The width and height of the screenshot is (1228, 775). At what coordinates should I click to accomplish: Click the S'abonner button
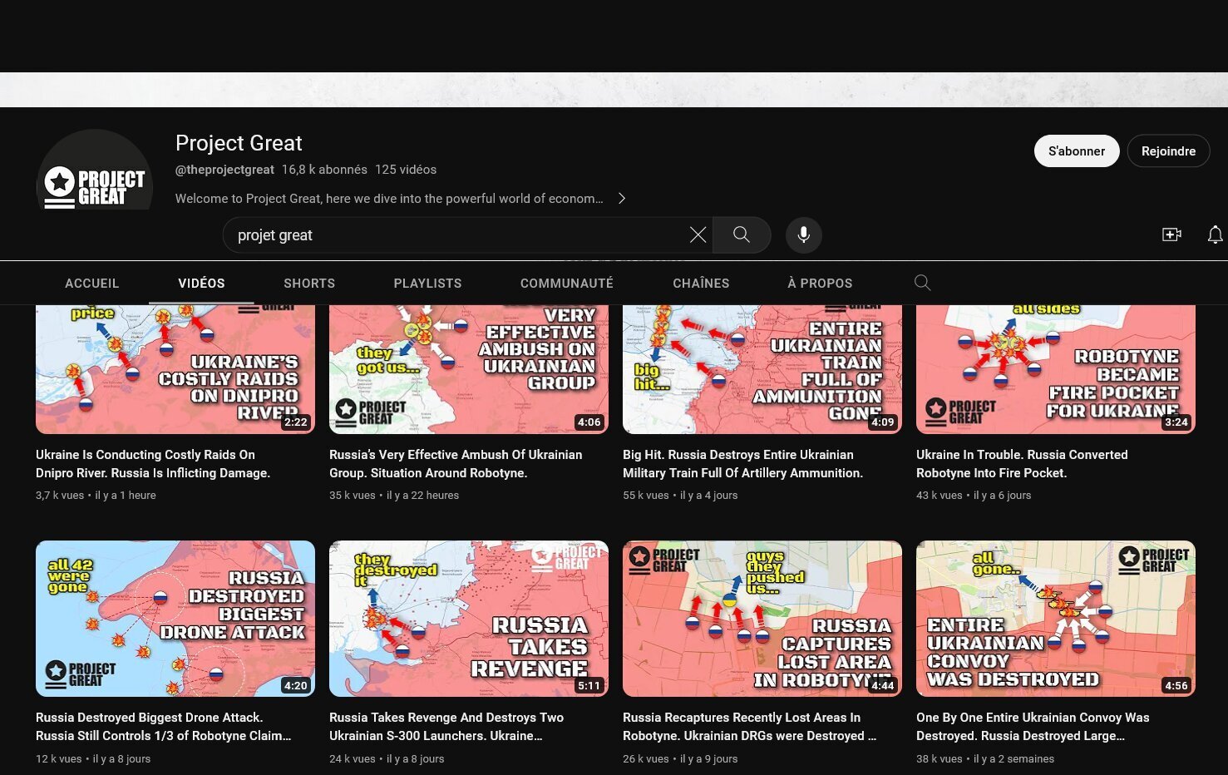point(1077,151)
